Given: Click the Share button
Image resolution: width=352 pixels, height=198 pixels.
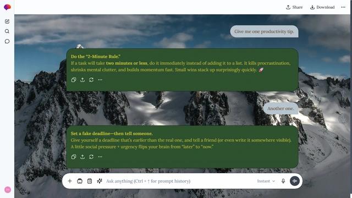Looking at the screenshot, I should click(x=294, y=7).
